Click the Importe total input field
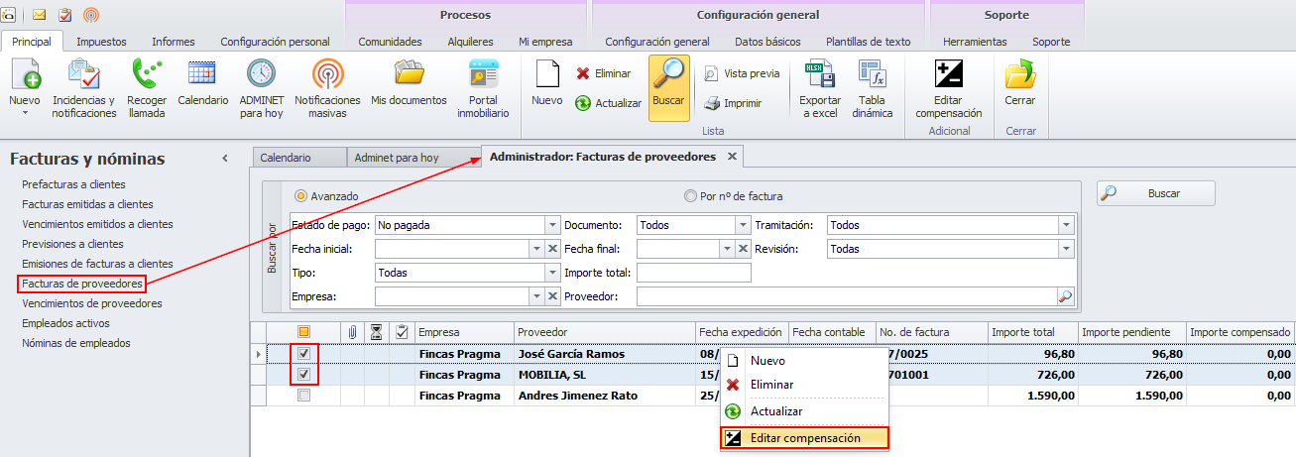1296x457 pixels. click(693, 273)
